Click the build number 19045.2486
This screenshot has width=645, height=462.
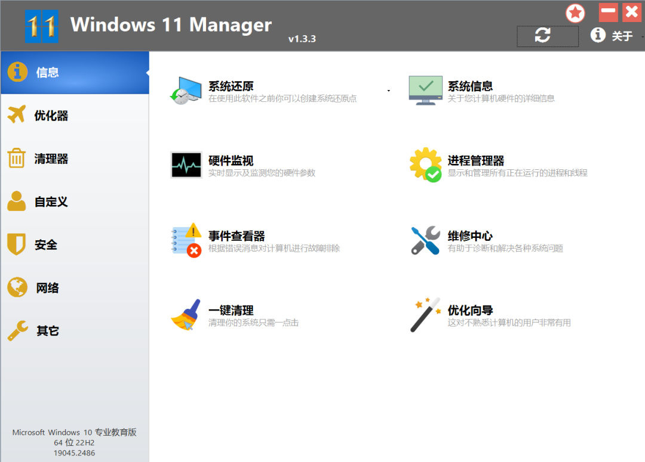[x=74, y=453]
